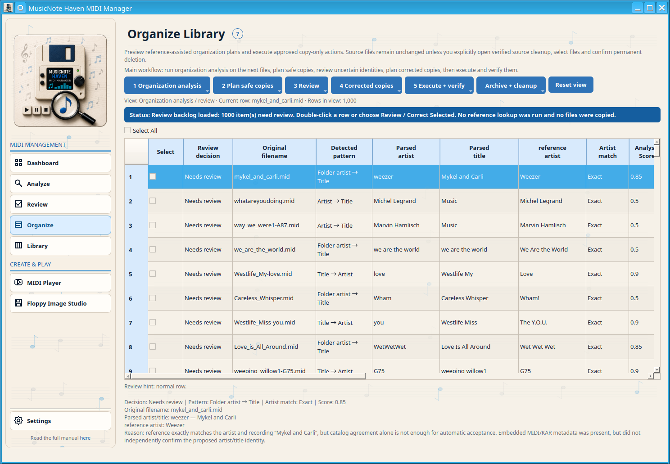Click the MIDI Player play icon

click(18, 282)
